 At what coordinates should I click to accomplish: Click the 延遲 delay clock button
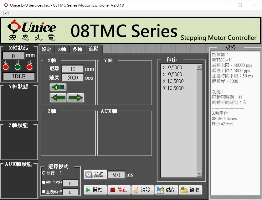[95, 175]
